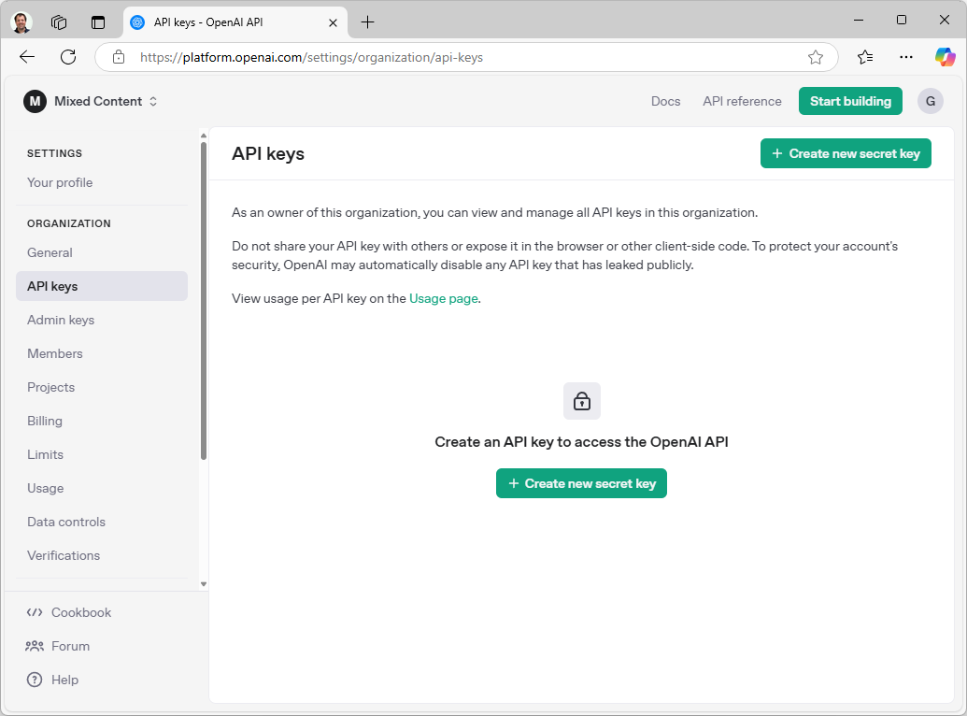This screenshot has height=716, width=967.
Task: Open the Cookbook link
Action: pyautogui.click(x=68, y=612)
